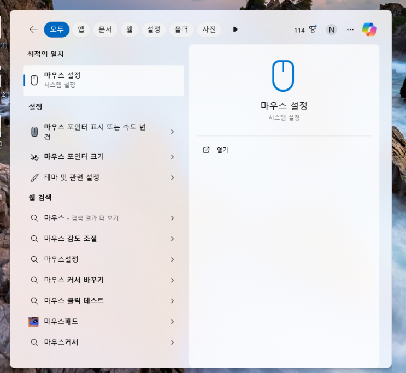Expand chevron for 마우스 포인터 표시 또는 속도 변경
The width and height of the screenshot is (406, 373).
(173, 132)
